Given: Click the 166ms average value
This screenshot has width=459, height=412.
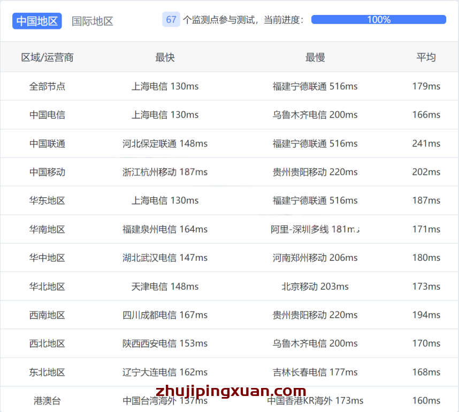Looking at the screenshot, I should (426, 115).
